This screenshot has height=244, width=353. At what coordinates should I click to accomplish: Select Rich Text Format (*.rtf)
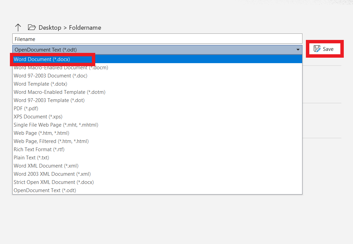coord(39,149)
